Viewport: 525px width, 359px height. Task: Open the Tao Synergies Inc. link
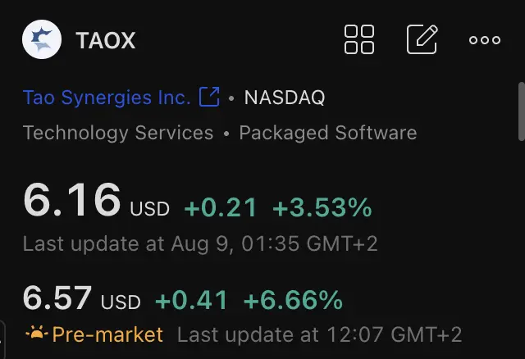107,98
